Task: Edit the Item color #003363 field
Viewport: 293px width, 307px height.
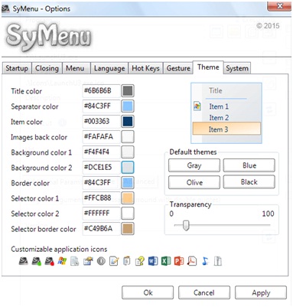Action: [x=101, y=122]
